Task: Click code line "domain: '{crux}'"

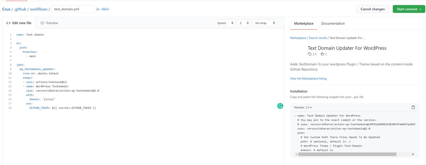Action: [42, 99]
